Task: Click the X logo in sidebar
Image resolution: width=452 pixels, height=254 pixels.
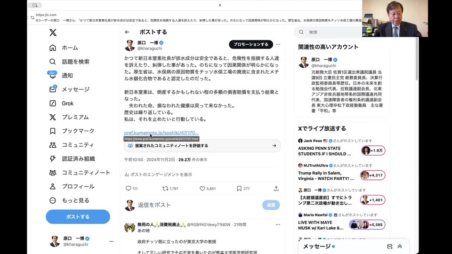Action: coord(53,32)
